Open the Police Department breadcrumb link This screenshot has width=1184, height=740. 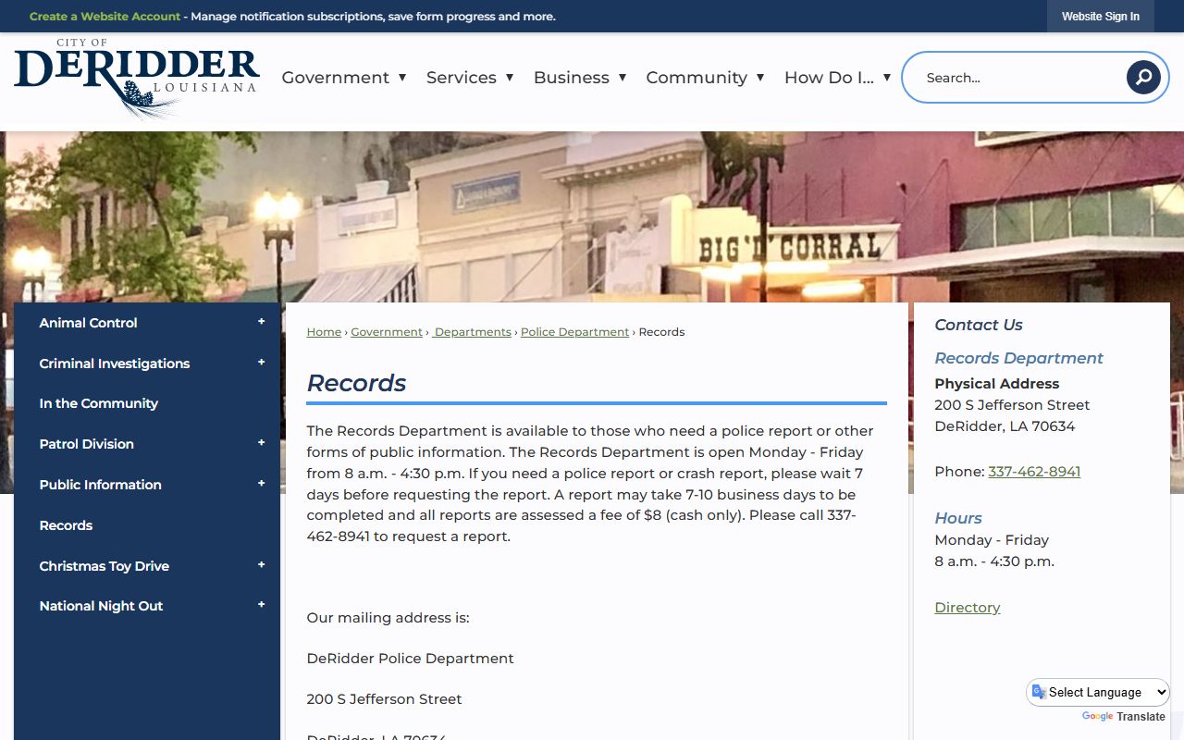tap(574, 332)
